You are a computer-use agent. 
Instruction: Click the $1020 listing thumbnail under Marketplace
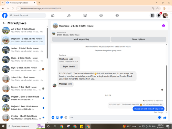click(54, 33)
